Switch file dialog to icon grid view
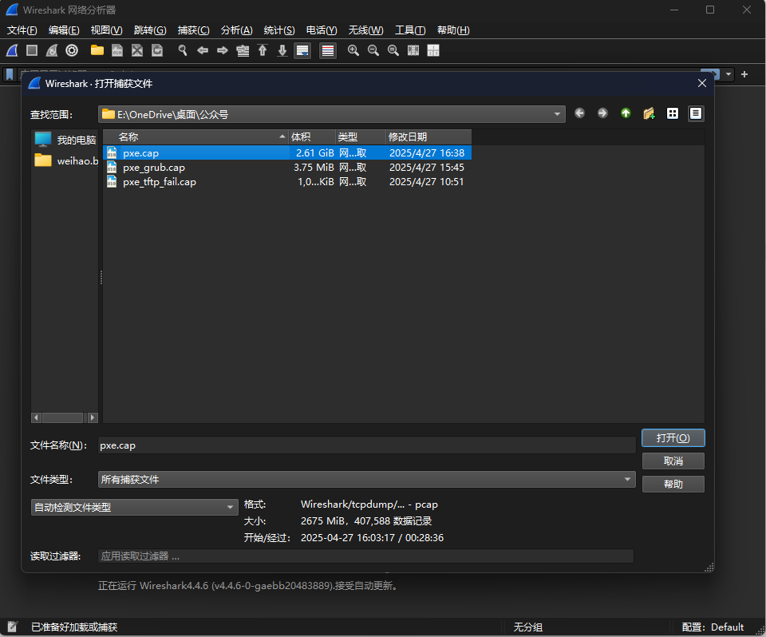Viewport: 766px width, 637px height. tap(673, 113)
